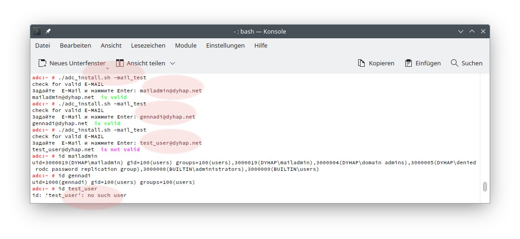Open the Lesezeichen bookmarks menu
This screenshot has width=520, height=239.
coord(148,45)
